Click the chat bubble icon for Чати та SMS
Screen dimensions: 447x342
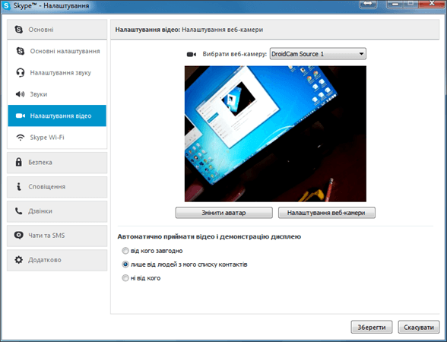[x=19, y=236]
